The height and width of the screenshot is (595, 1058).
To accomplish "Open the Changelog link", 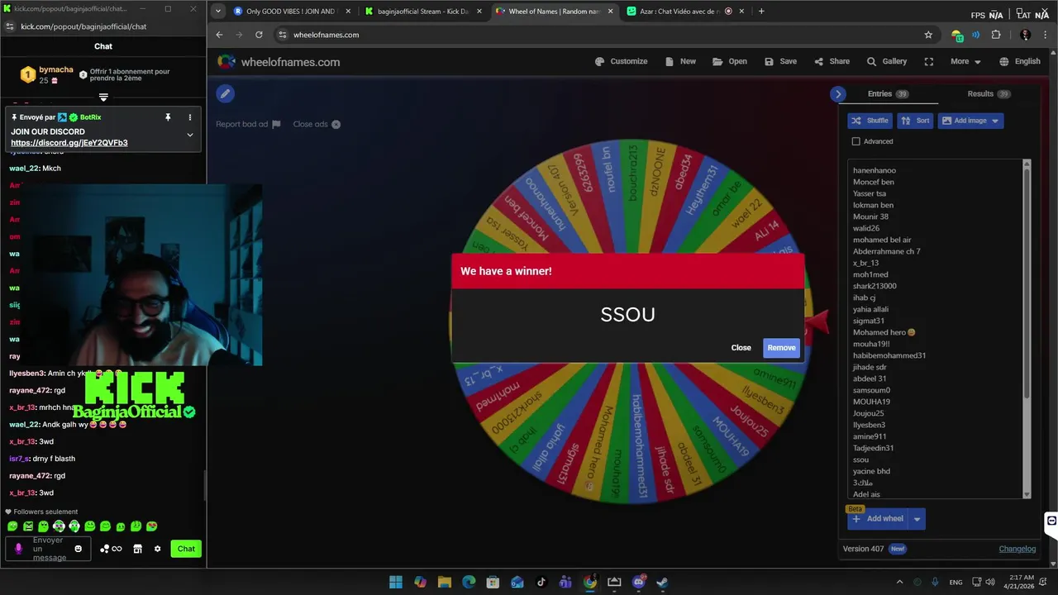I will tap(1017, 549).
